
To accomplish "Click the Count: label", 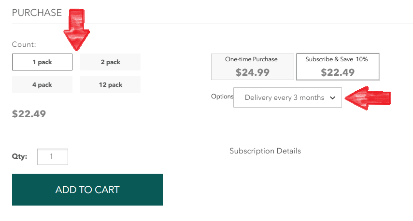I will tap(24, 44).
